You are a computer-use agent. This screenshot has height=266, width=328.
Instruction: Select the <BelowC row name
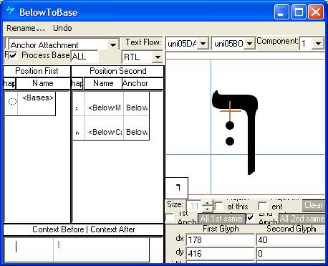click(104, 132)
